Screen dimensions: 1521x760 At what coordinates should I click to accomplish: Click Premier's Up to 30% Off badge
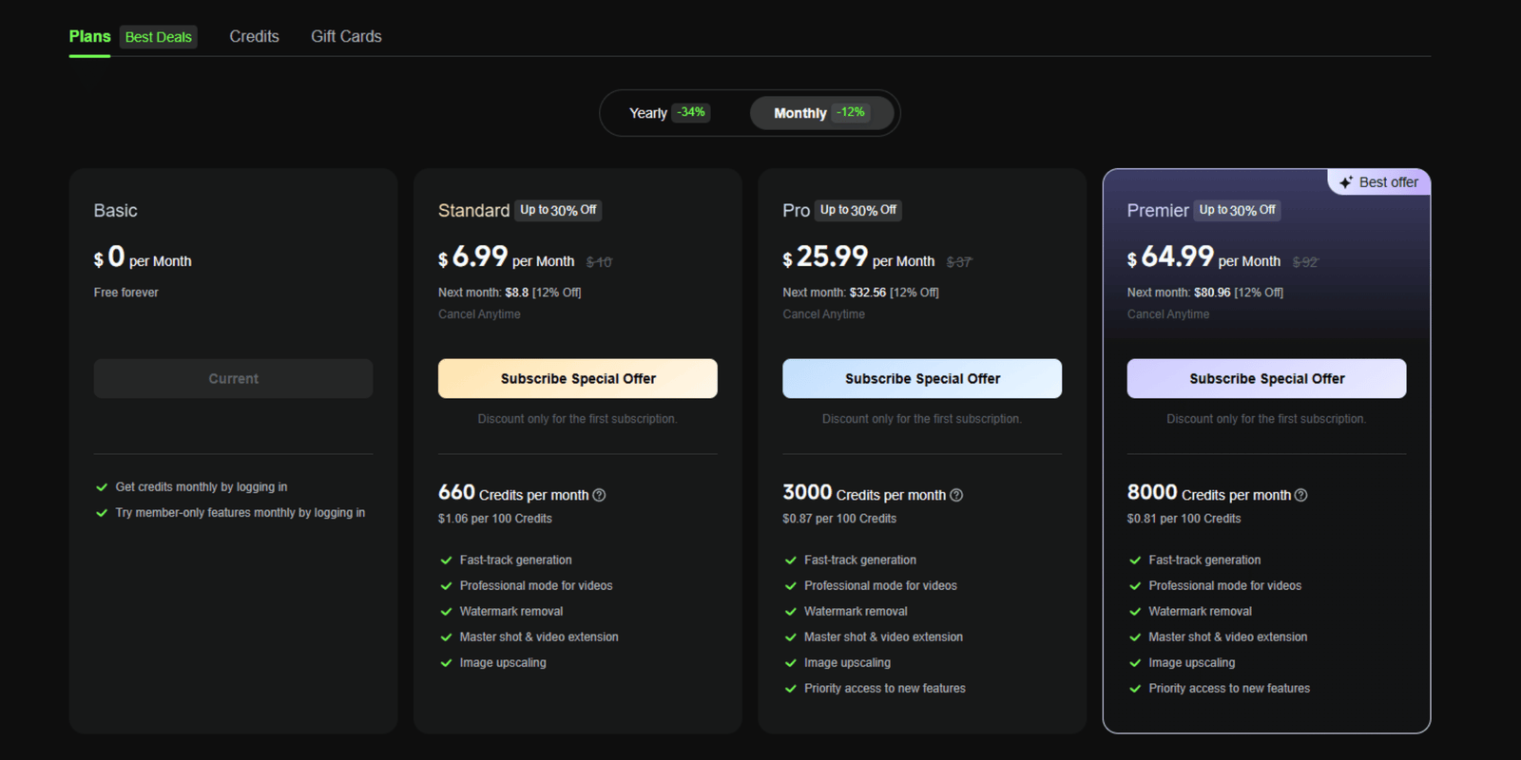(x=1237, y=210)
